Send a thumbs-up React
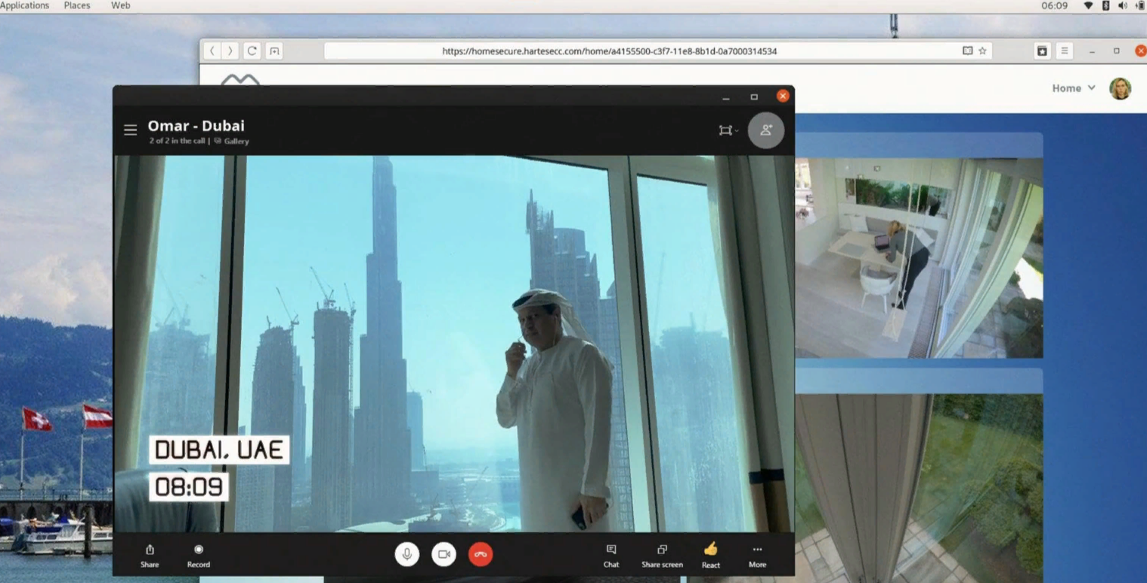The width and height of the screenshot is (1147, 583). pyautogui.click(x=710, y=555)
